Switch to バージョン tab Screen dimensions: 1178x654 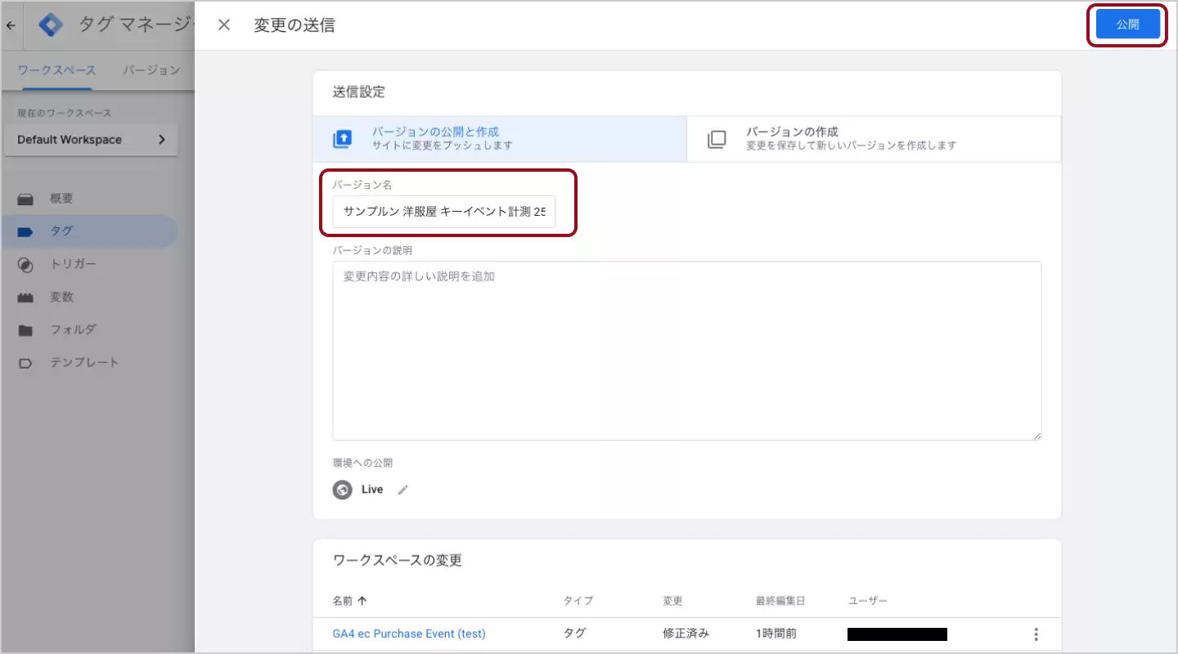(x=151, y=70)
